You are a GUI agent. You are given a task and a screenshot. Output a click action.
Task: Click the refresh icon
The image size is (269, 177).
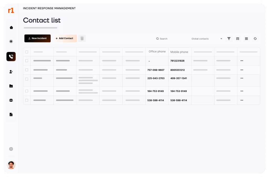(x=255, y=39)
